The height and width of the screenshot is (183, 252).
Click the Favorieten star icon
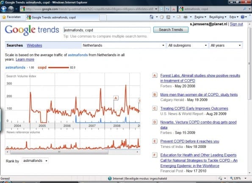[x=4, y=17]
